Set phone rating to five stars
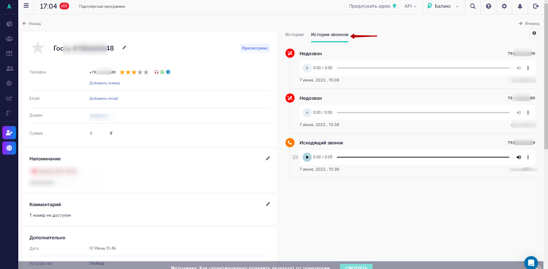548x269 pixels. 146,72
